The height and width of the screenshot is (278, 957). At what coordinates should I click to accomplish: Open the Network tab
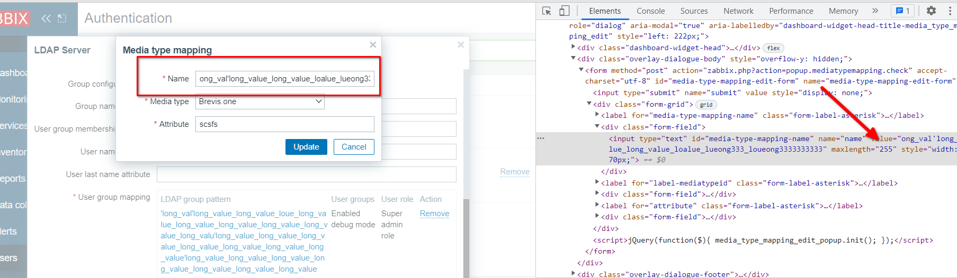point(738,11)
